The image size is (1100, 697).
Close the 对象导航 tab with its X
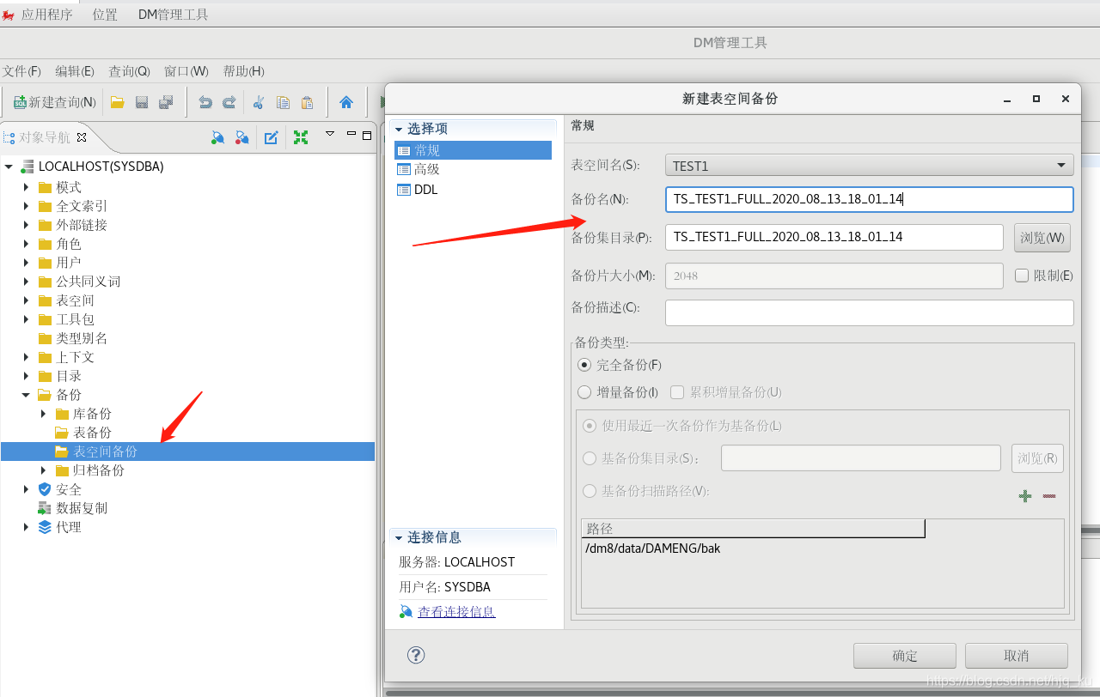click(x=82, y=137)
